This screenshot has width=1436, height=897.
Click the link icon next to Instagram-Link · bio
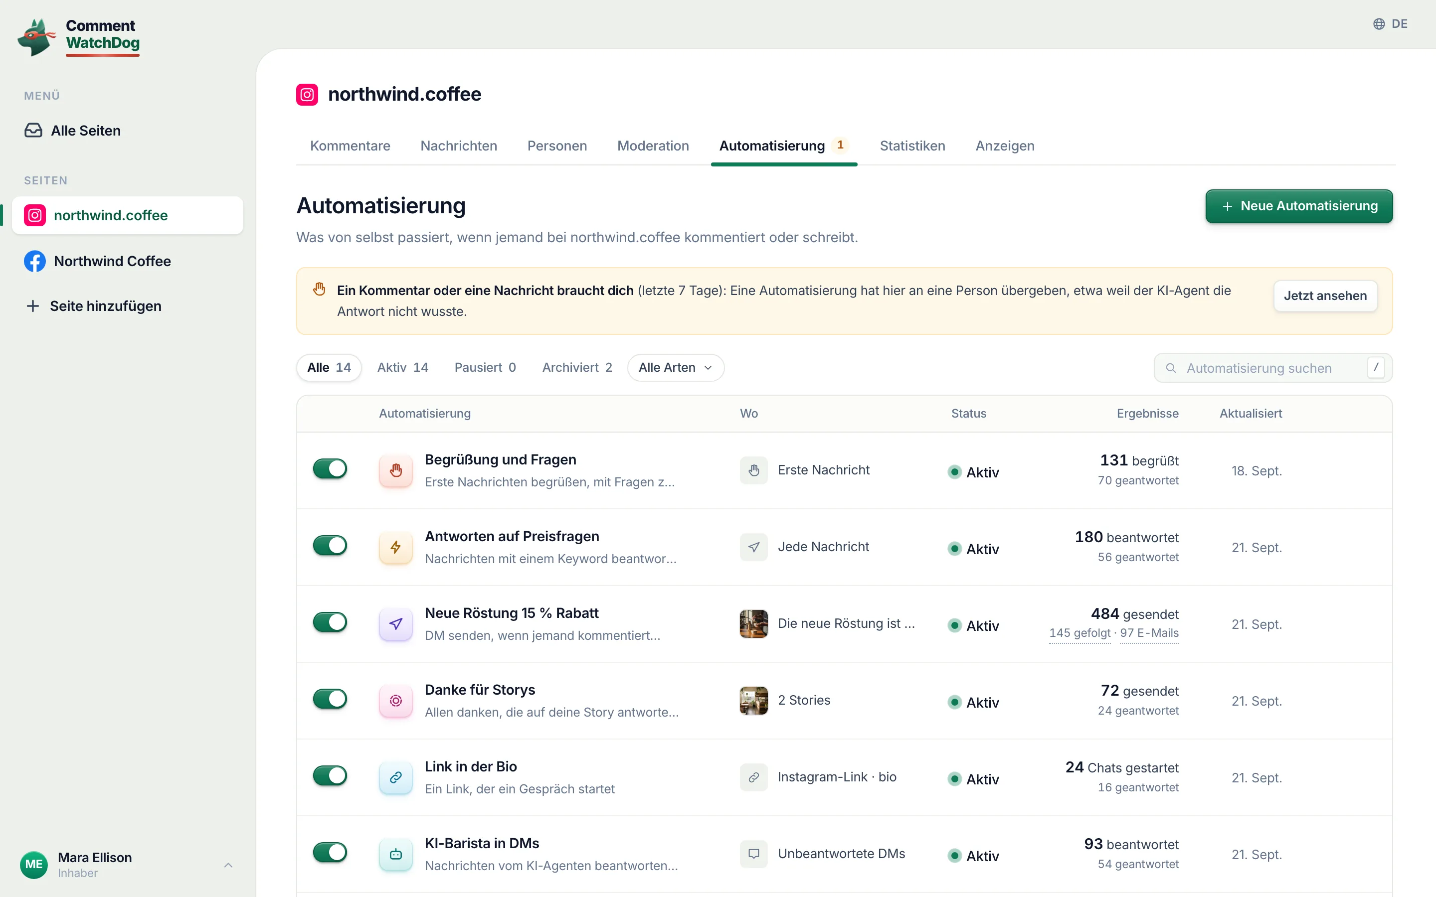pos(753,777)
